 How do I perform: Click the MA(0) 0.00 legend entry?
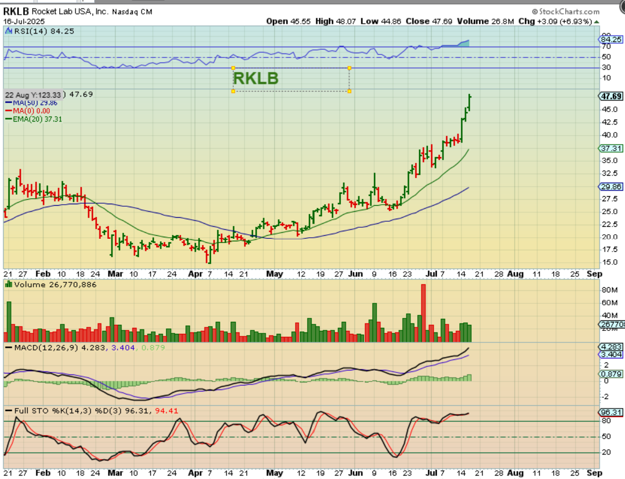pyautogui.click(x=28, y=111)
